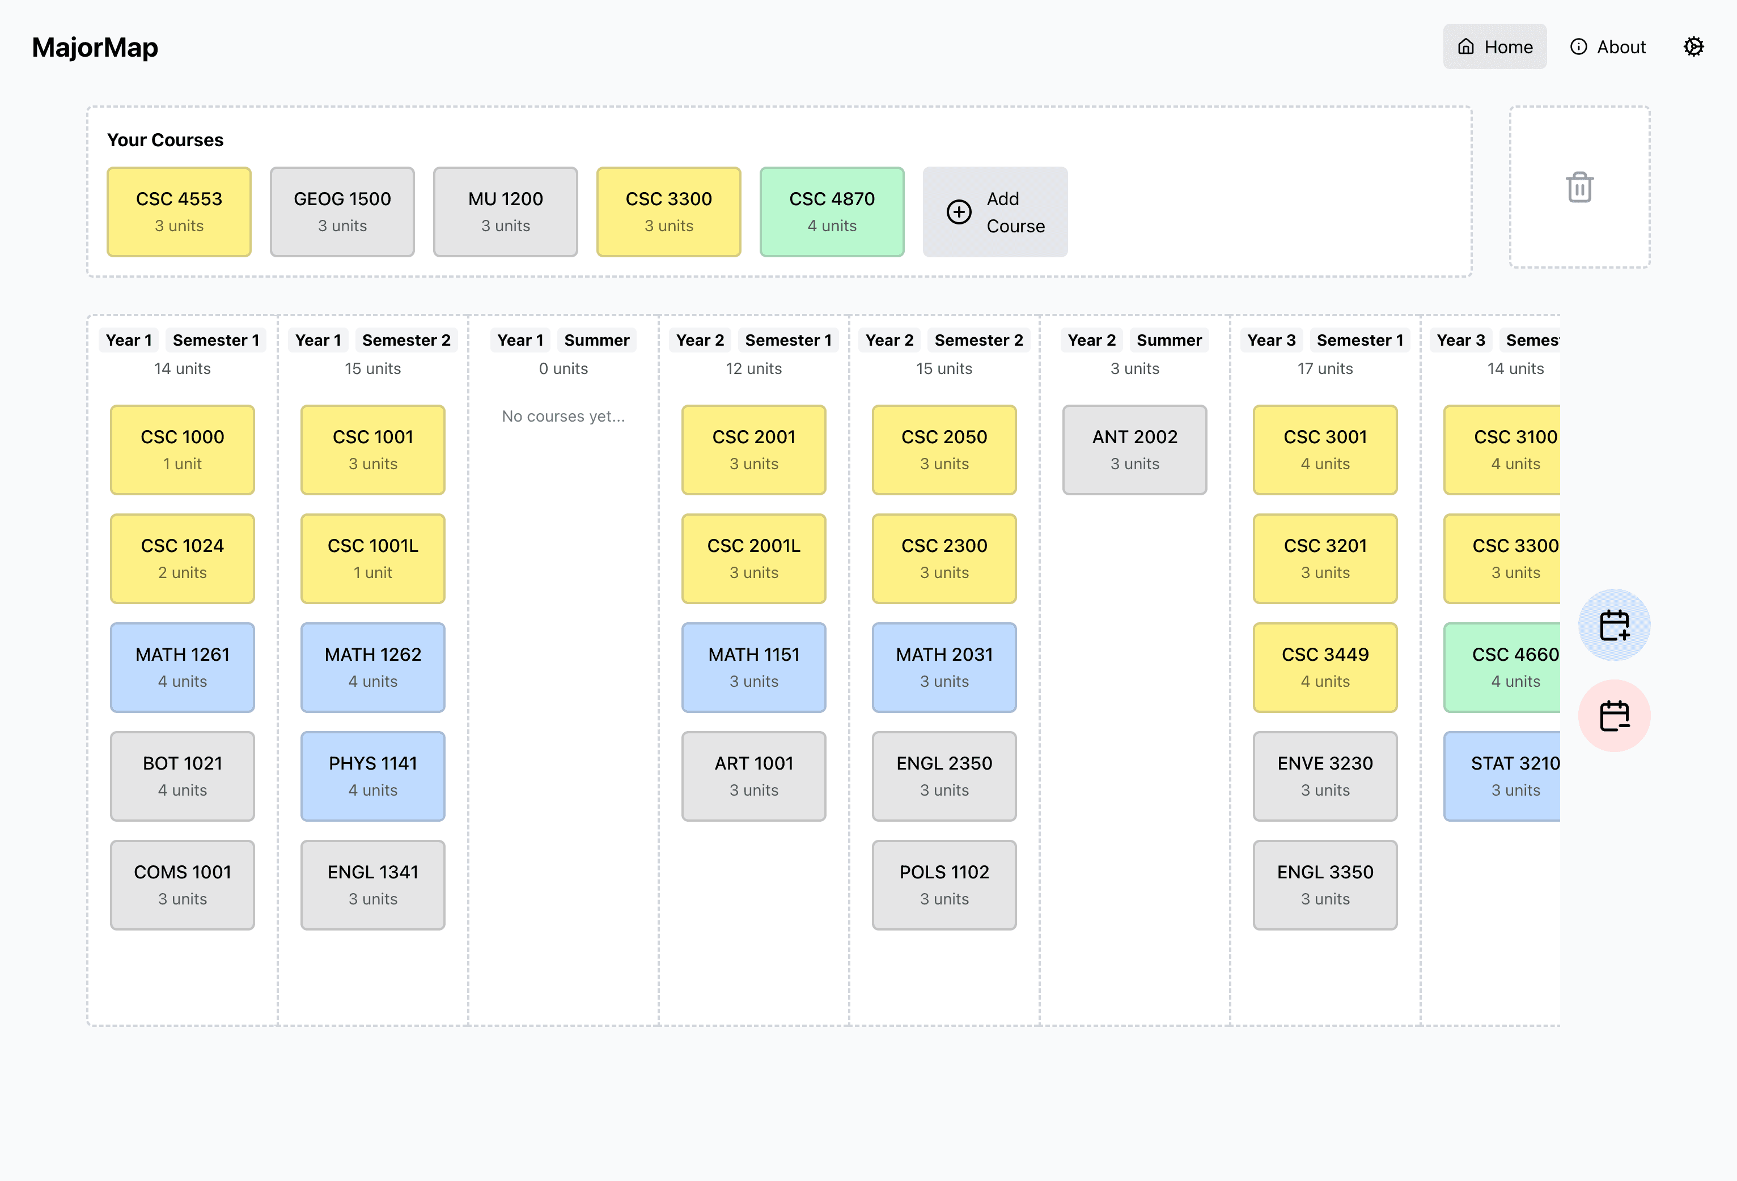1737x1181 pixels.
Task: Go to the Home tab
Action: [1495, 47]
